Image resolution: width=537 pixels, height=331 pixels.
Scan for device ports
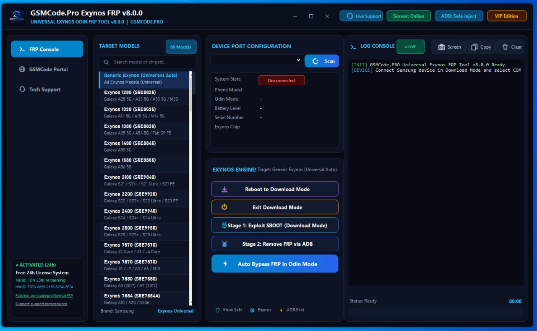322,61
